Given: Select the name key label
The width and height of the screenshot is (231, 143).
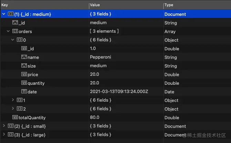Looking at the screenshot, I should click(33, 57).
